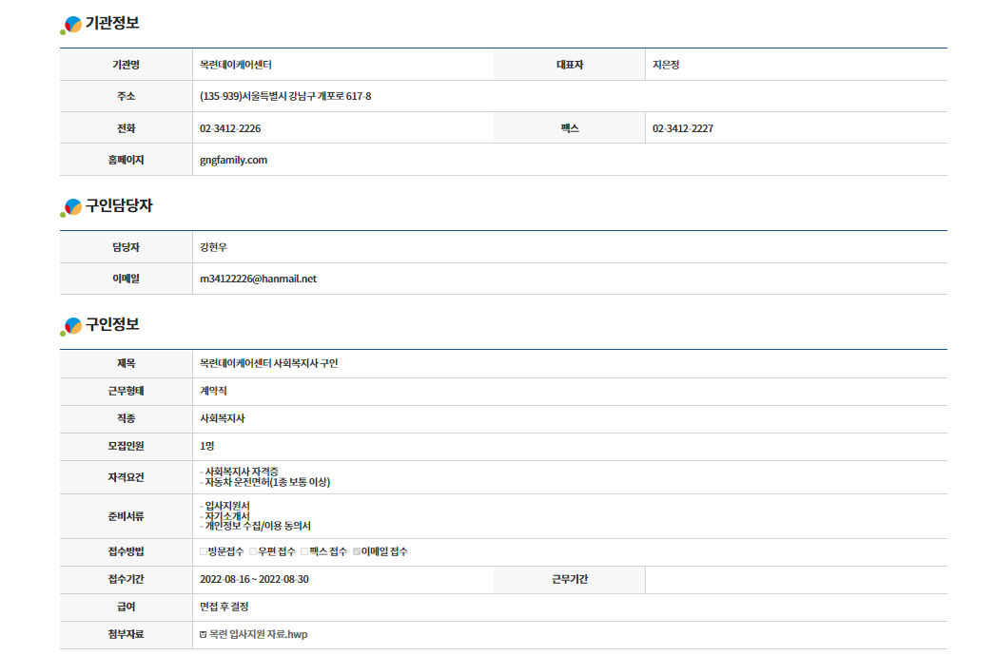Click the logo icon next to 기관정보
The image size is (995, 656).
pyautogui.click(x=71, y=26)
